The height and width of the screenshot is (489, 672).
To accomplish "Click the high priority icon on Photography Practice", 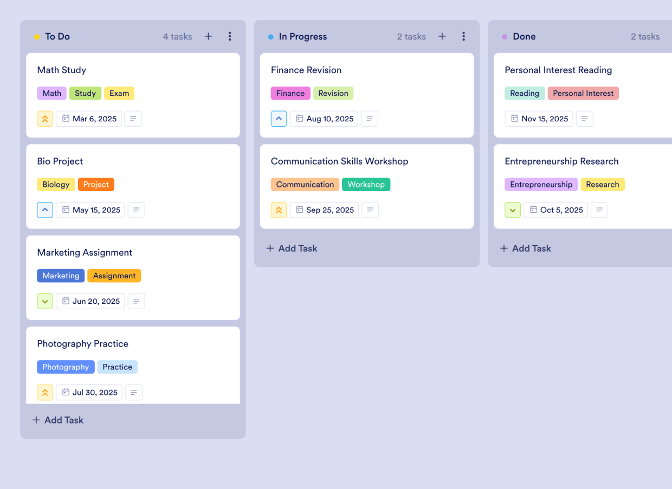I will [45, 392].
